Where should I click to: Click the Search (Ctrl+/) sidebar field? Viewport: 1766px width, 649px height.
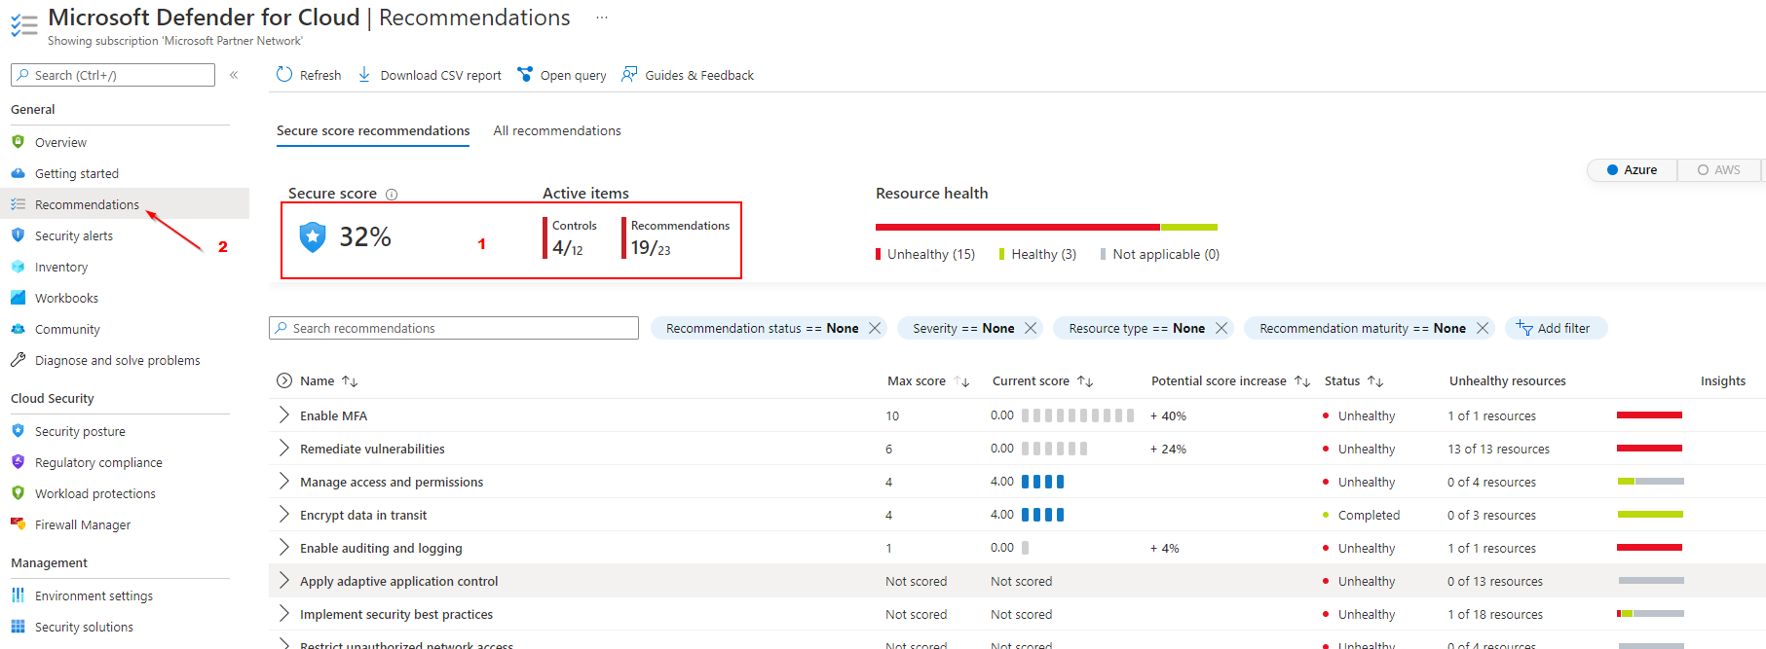click(x=113, y=75)
